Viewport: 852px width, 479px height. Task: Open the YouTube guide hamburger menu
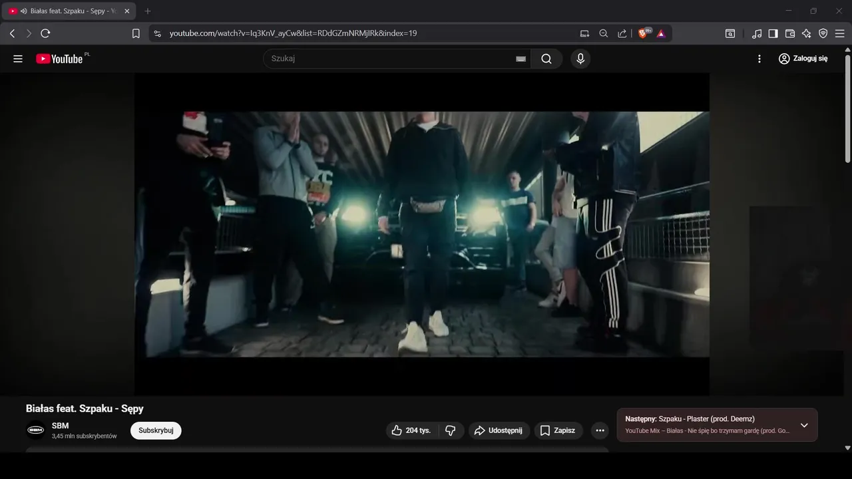[18, 59]
